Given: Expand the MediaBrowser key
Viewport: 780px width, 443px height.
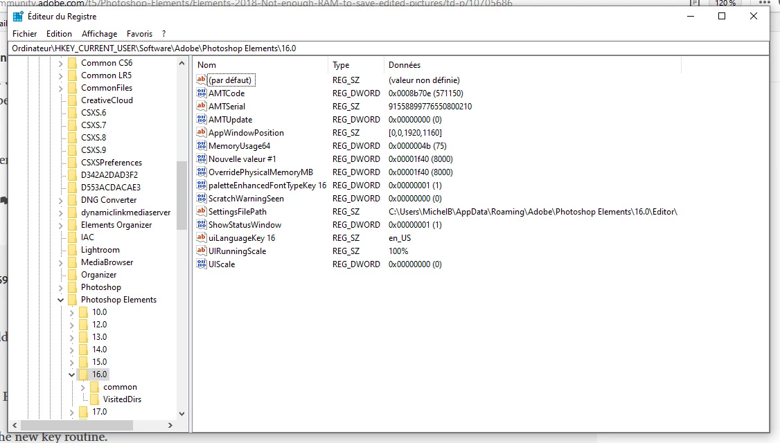Looking at the screenshot, I should [x=61, y=262].
